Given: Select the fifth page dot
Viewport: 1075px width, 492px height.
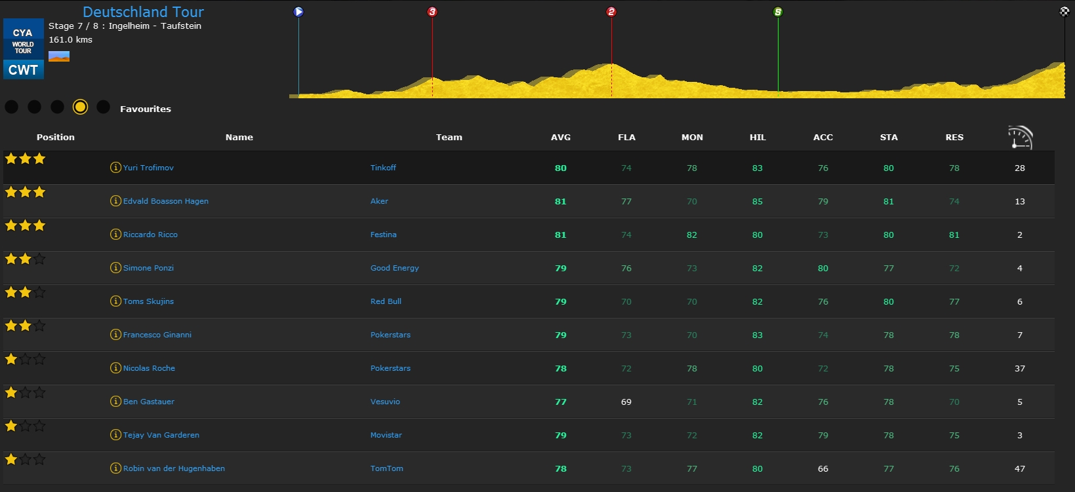Looking at the screenshot, I should 103,107.
